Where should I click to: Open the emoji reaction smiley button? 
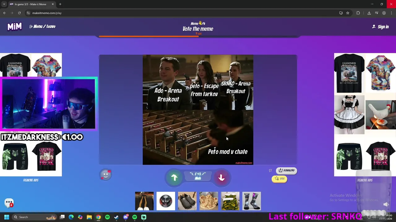[x=105, y=175]
